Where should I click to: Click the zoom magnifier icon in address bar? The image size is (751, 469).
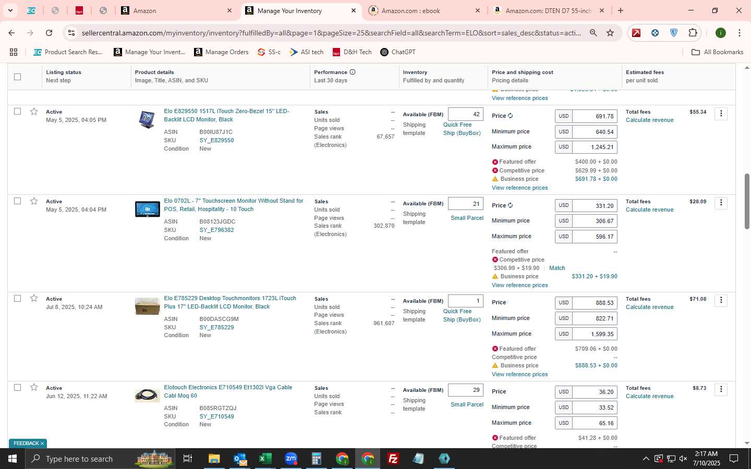click(x=593, y=33)
